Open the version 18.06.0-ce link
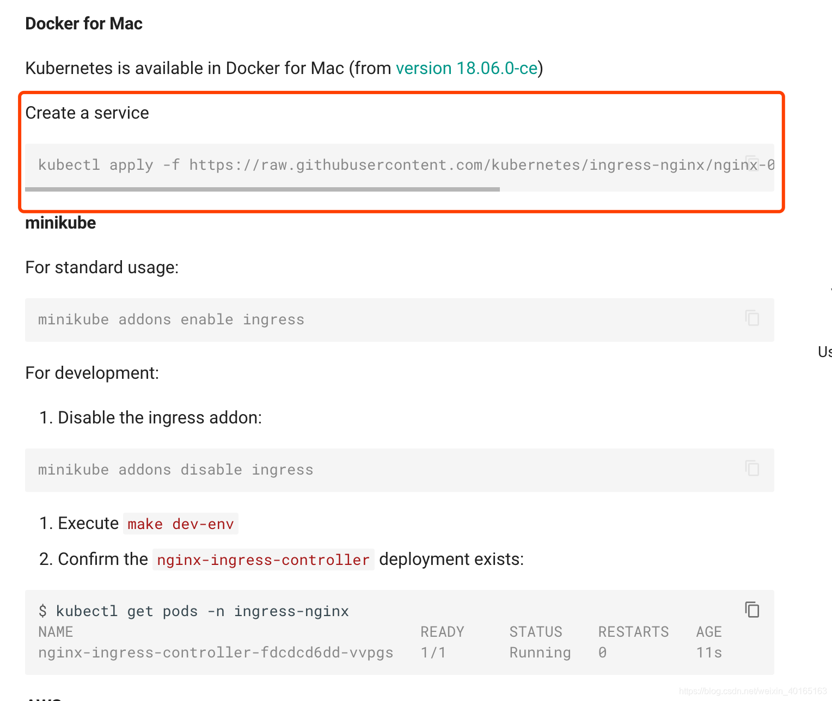Image resolution: width=832 pixels, height=701 pixels. coord(467,68)
